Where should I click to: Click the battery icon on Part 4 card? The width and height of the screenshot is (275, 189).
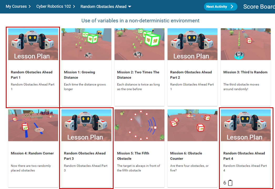tap(230, 183)
